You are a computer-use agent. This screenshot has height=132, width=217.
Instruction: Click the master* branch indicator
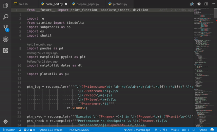pyautogui.click(x=9, y=130)
